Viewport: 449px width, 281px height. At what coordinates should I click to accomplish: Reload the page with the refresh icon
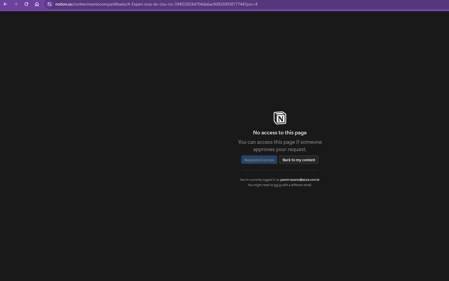point(26,4)
